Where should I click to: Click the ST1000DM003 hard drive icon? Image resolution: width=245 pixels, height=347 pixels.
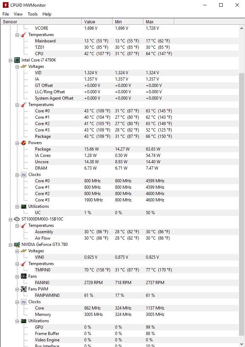pos(17,219)
